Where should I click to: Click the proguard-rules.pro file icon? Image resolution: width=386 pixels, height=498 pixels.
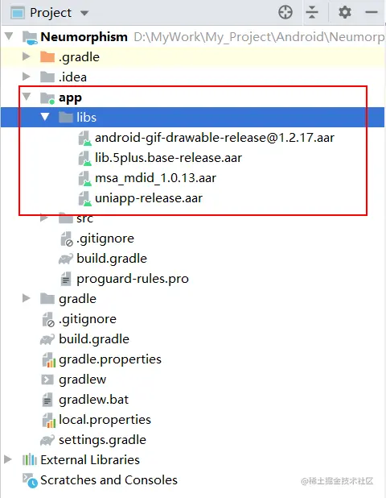click(66, 279)
